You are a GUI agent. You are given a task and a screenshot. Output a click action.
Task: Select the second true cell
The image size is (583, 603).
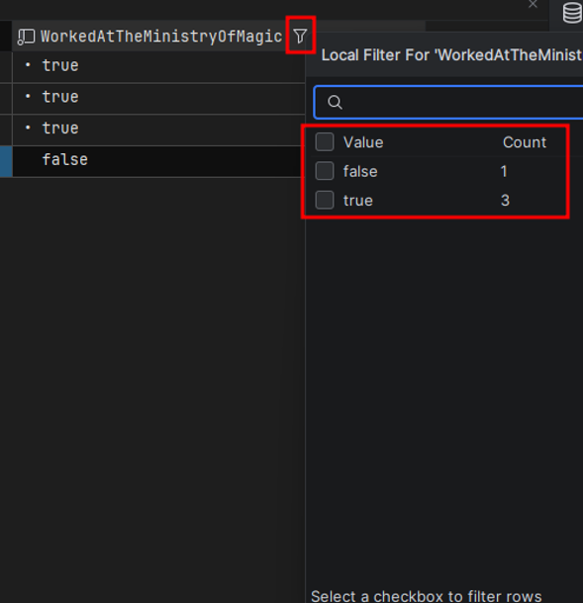(x=158, y=97)
